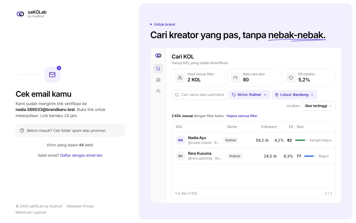Screen dimensions: 356x223
Task: Click the @rara.jajanbdg username text
Action: click(200, 158)
